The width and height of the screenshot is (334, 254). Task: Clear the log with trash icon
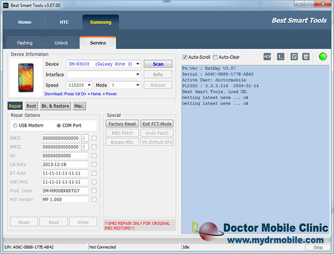[x=306, y=57]
